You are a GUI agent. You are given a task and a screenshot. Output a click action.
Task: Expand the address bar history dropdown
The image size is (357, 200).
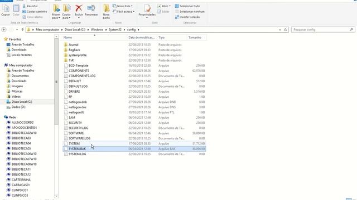click(280, 29)
